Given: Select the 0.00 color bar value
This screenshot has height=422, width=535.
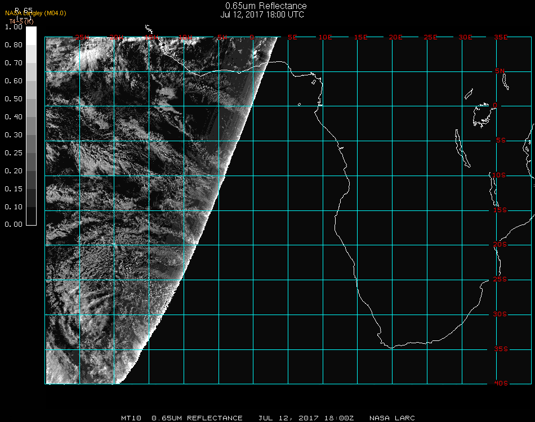Looking at the screenshot, I should [x=14, y=225].
